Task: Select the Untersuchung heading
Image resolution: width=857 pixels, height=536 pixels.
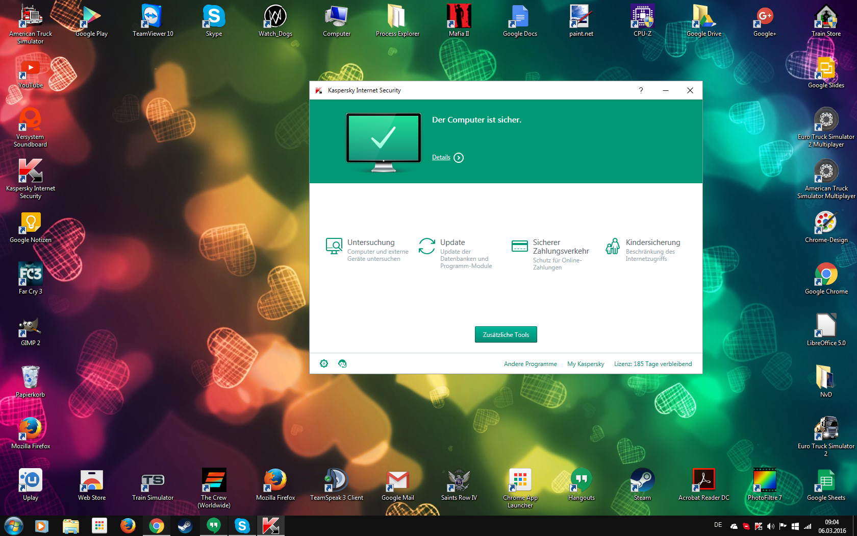Action: pos(371,242)
